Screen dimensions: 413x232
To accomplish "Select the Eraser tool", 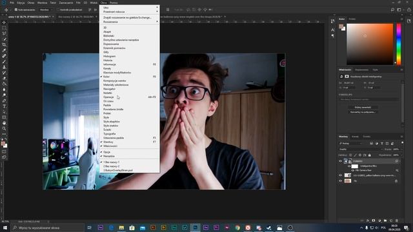I will click(4, 78).
